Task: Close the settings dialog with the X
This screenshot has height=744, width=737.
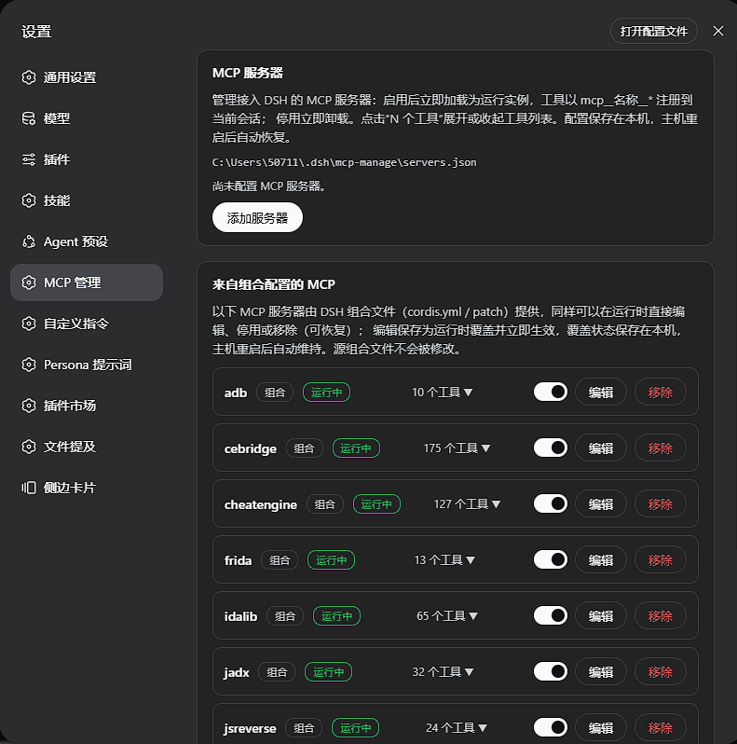Action: 718,31
